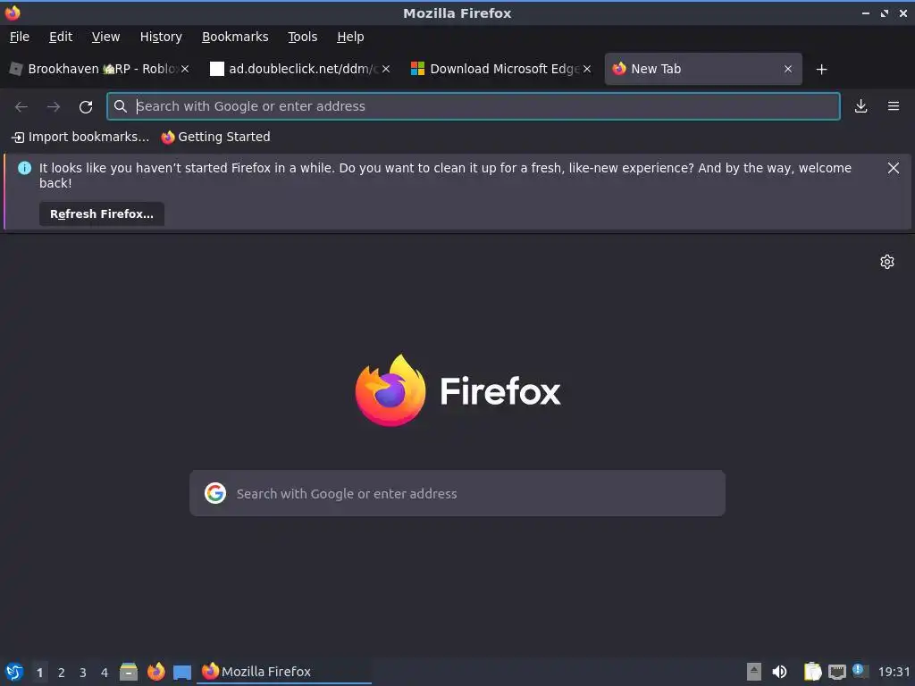Open the History menu
Viewport: 915px width, 686px height.
tap(161, 37)
